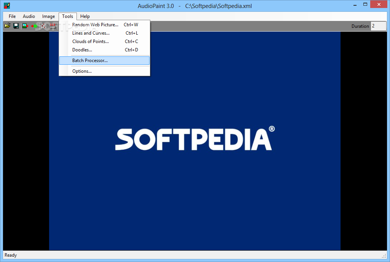Open the File menu

pyautogui.click(x=12, y=16)
